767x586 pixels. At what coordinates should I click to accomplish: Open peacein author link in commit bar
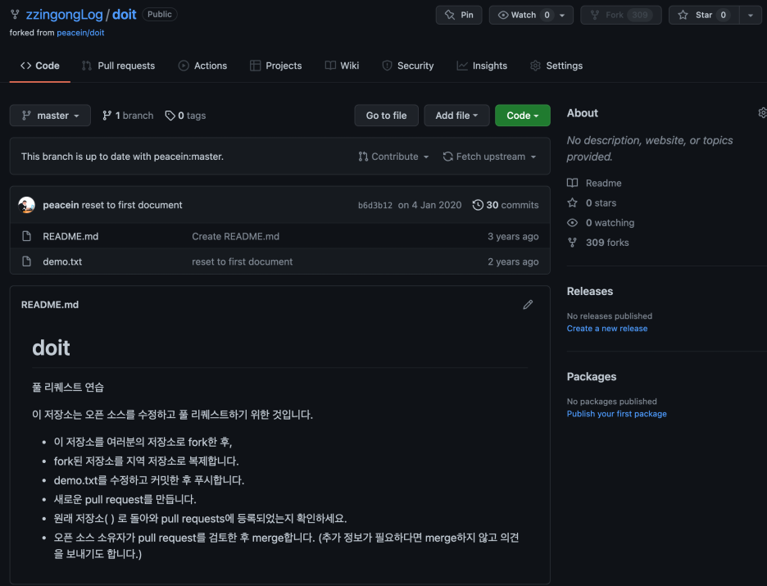61,205
